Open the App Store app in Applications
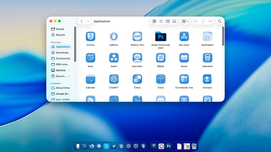Viewport: 271px width, 152px height. tap(184, 37)
